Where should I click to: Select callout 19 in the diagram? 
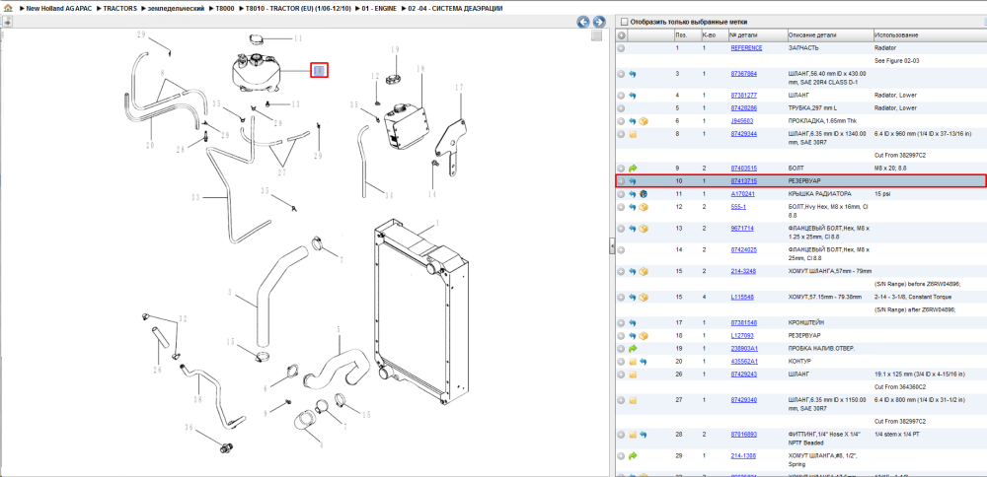395,49
